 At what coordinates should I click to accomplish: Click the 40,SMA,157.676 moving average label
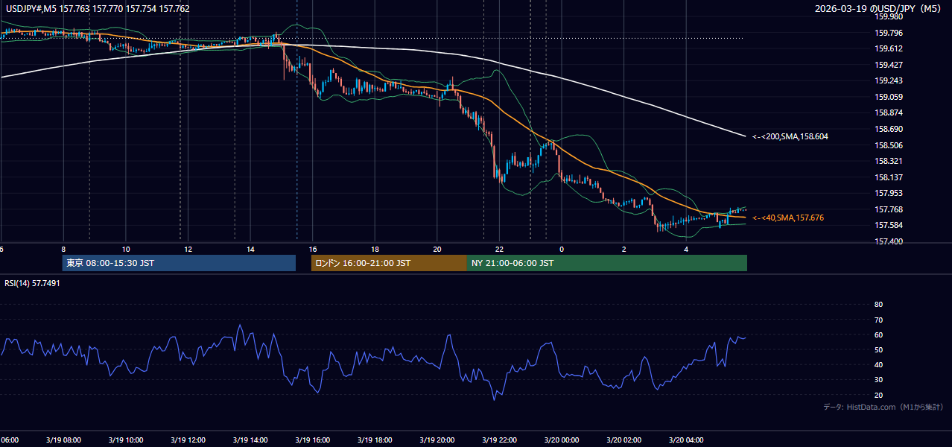pyautogui.click(x=788, y=218)
